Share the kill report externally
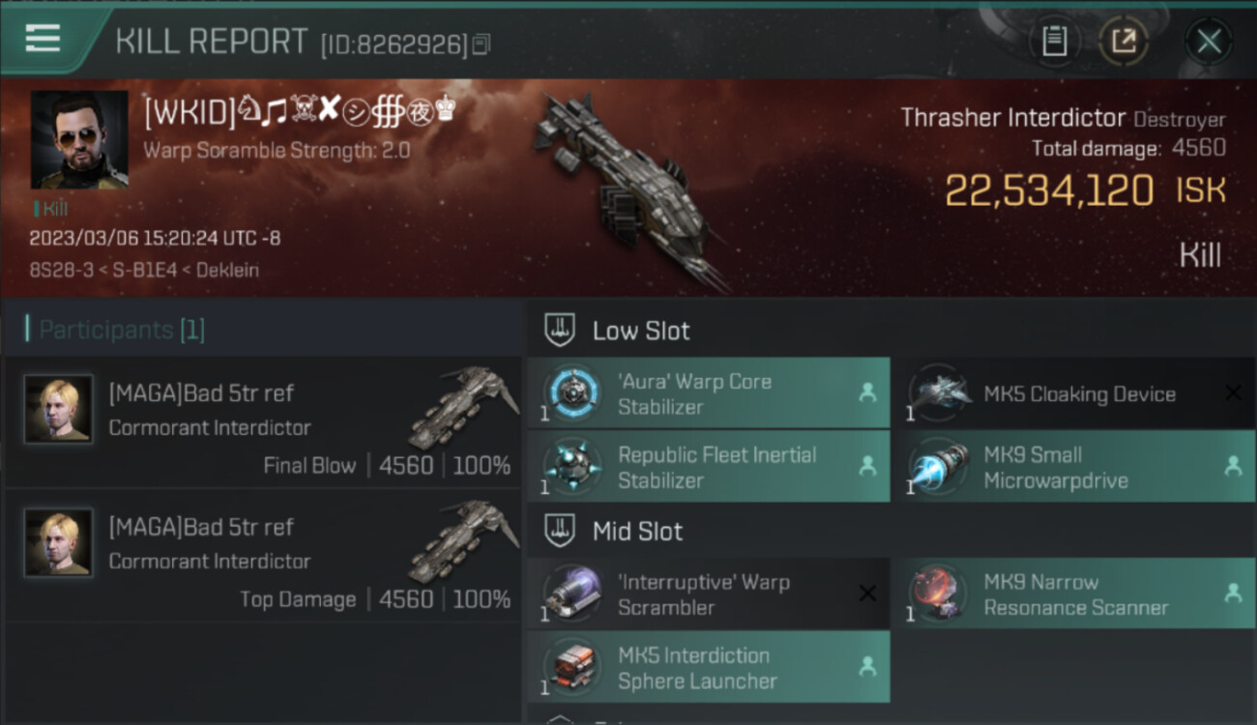The width and height of the screenshot is (1257, 725). [1124, 41]
